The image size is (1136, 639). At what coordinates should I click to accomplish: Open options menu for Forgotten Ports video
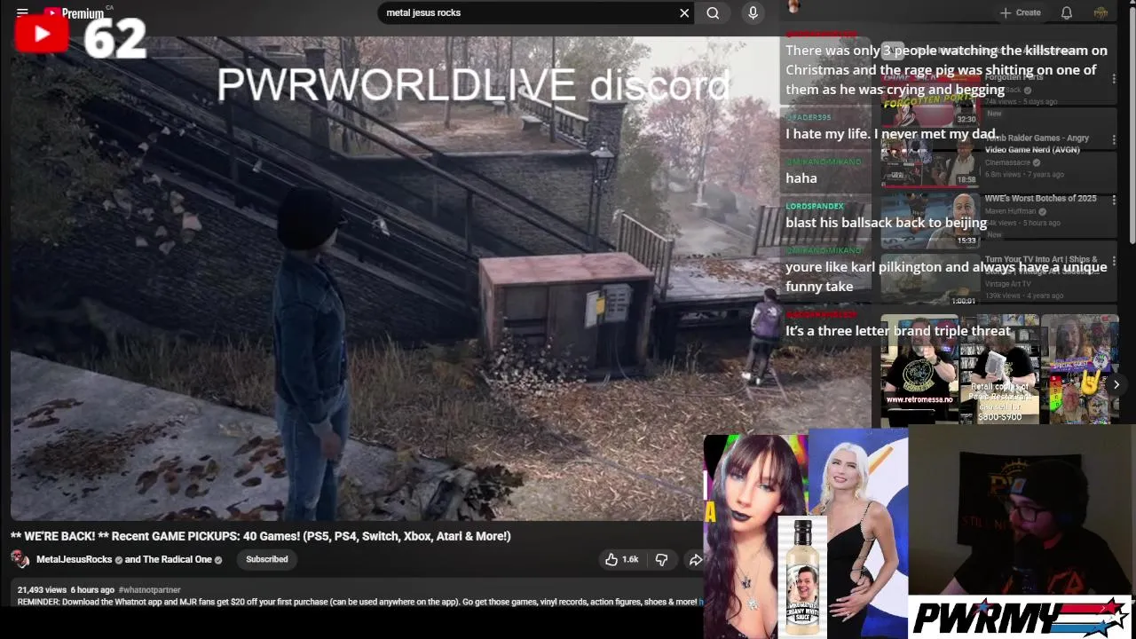[x=1114, y=80]
